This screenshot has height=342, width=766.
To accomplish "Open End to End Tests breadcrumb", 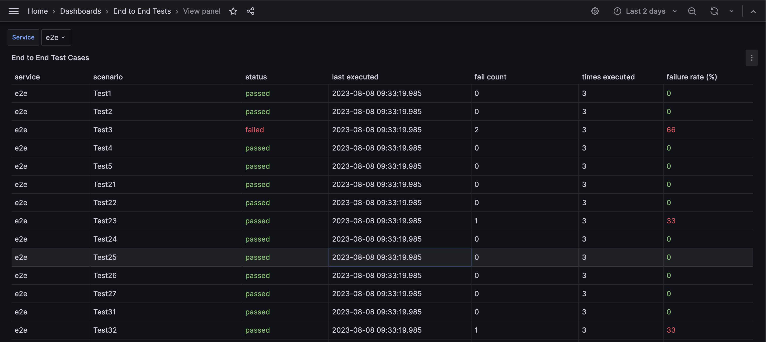I will (142, 11).
